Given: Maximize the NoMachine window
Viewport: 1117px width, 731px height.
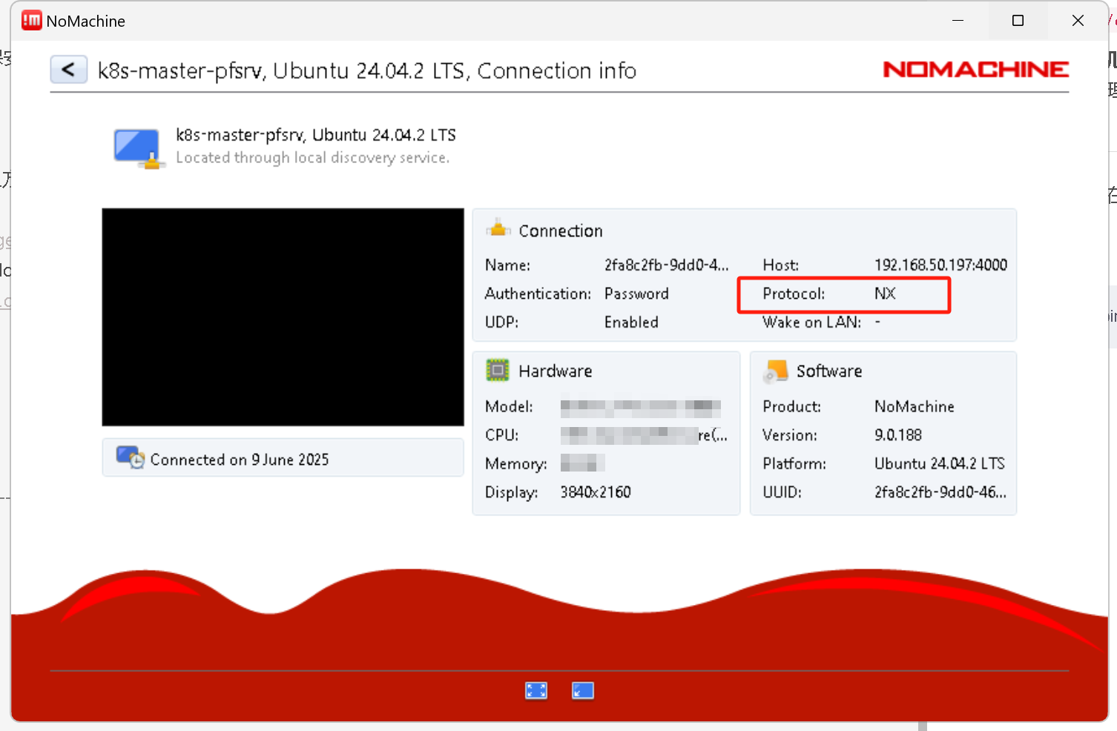Looking at the screenshot, I should (x=1018, y=21).
